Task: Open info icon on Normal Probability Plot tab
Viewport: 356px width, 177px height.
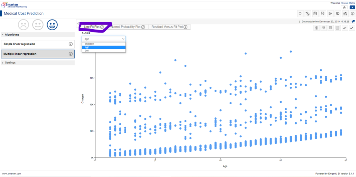Action: tap(143, 27)
